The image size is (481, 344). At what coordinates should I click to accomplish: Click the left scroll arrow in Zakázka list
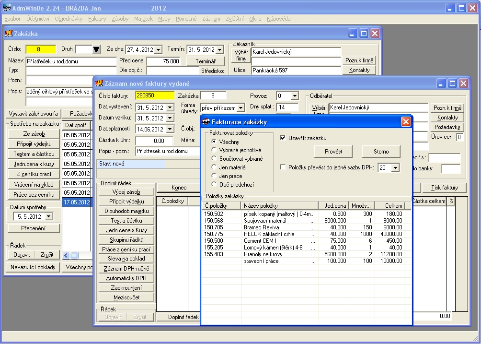pos(66,255)
